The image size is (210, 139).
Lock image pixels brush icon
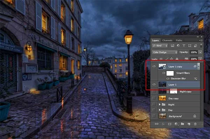(x=167, y=59)
